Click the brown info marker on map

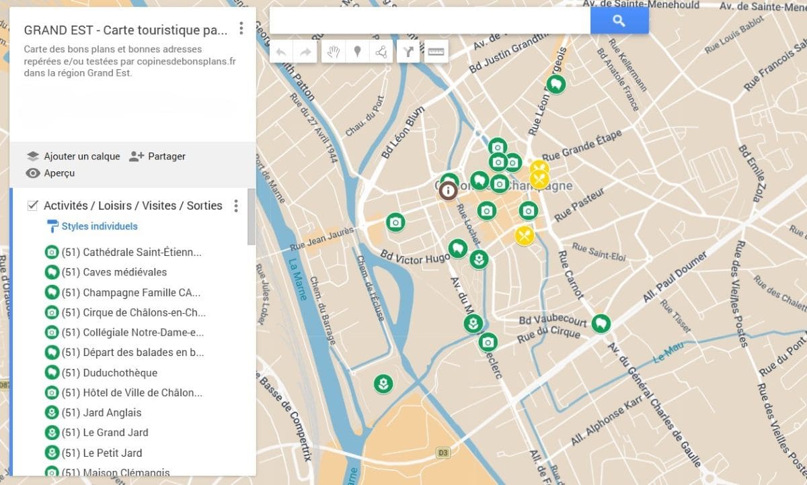(447, 191)
